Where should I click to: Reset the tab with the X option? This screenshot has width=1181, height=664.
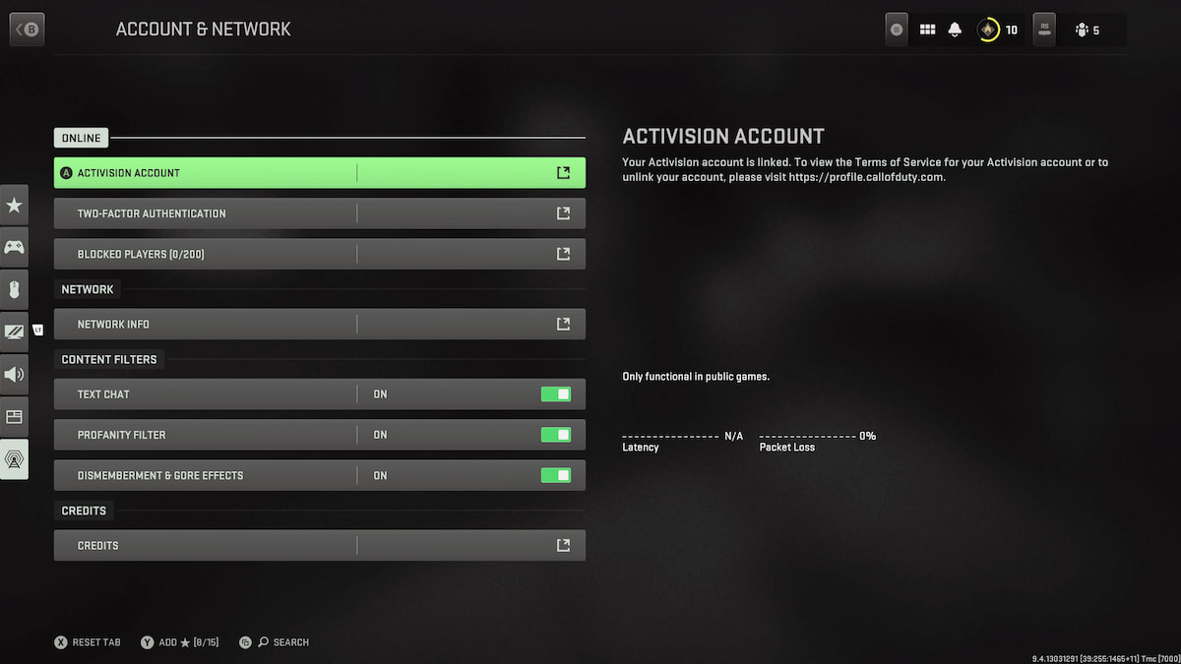pos(87,641)
